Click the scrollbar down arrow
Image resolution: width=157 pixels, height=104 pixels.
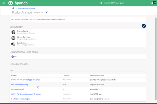156,102
